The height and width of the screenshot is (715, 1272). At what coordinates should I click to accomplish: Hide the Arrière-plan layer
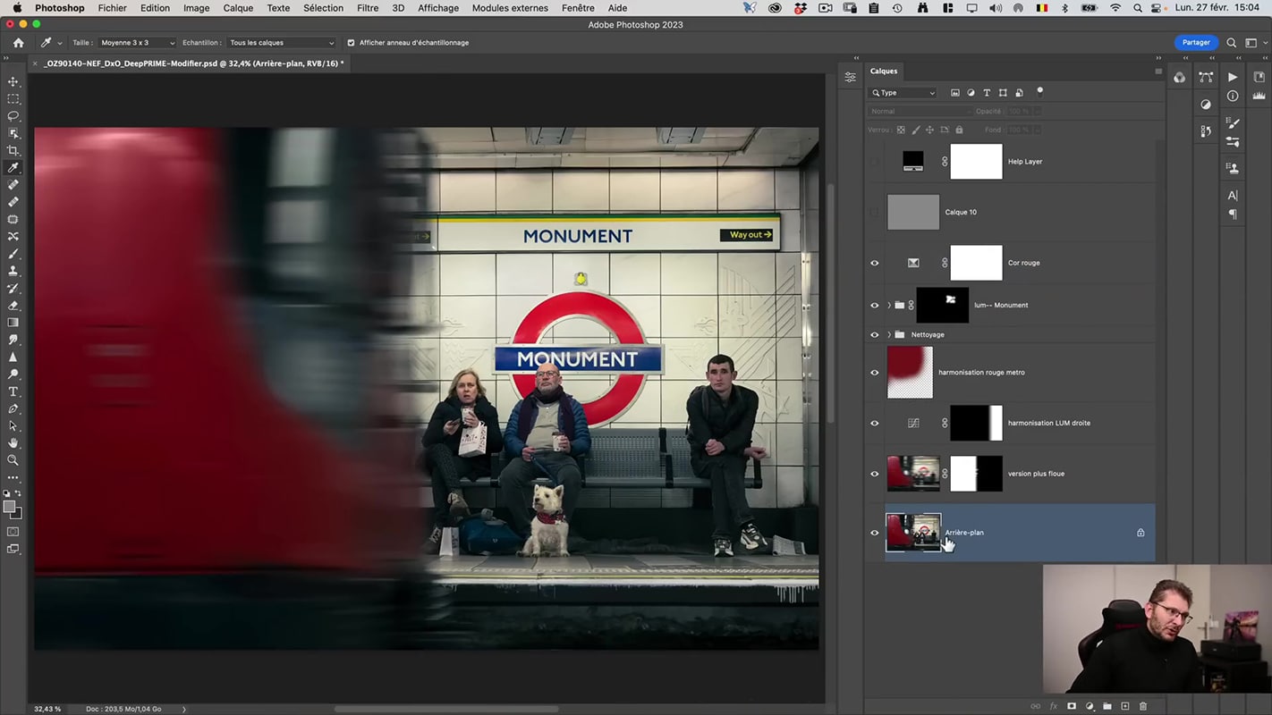[875, 533]
